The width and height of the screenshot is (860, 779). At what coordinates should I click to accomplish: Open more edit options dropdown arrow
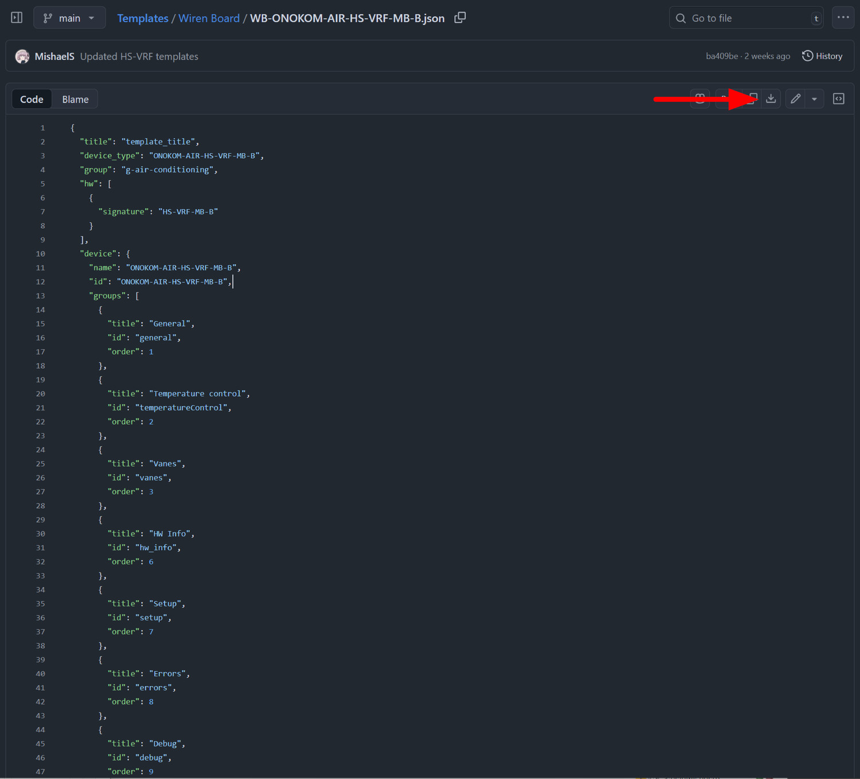point(814,99)
